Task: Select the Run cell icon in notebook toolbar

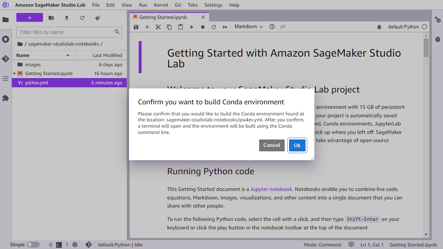Action: click(192, 26)
